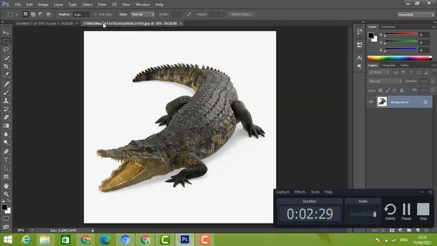437x246 pixels.
Task: Select the Hand tool
Action: pyautogui.click(x=6, y=186)
